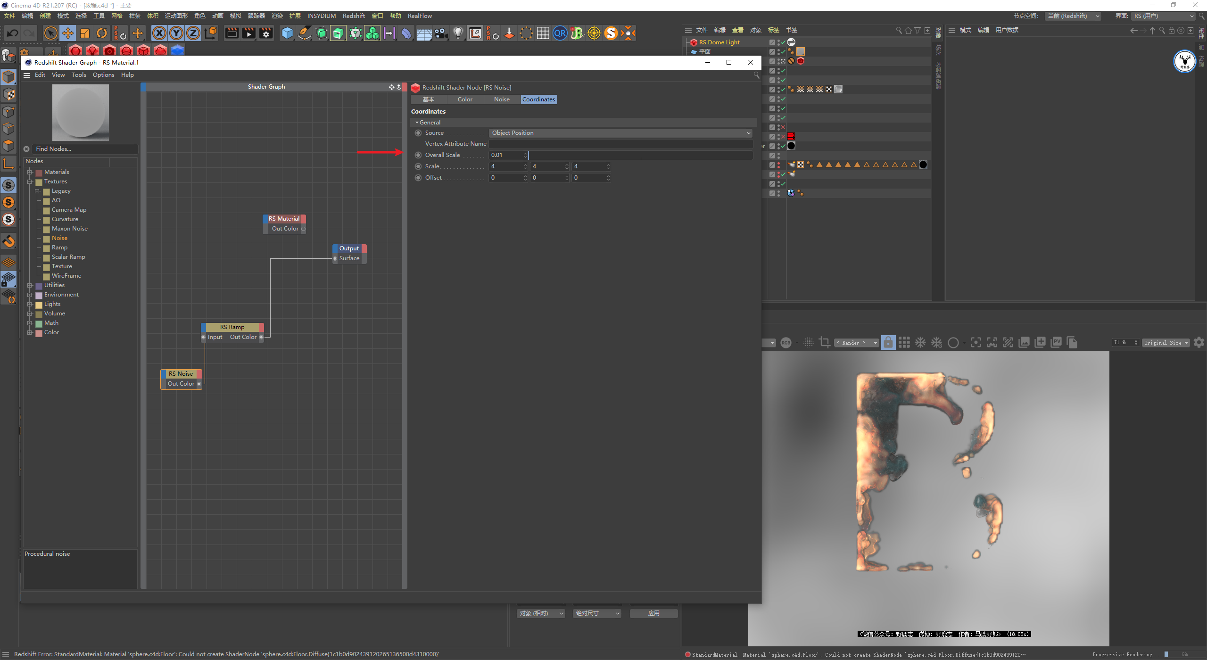Open the Source Object Position dropdown
Screen dimensions: 1207x660
click(x=620, y=133)
